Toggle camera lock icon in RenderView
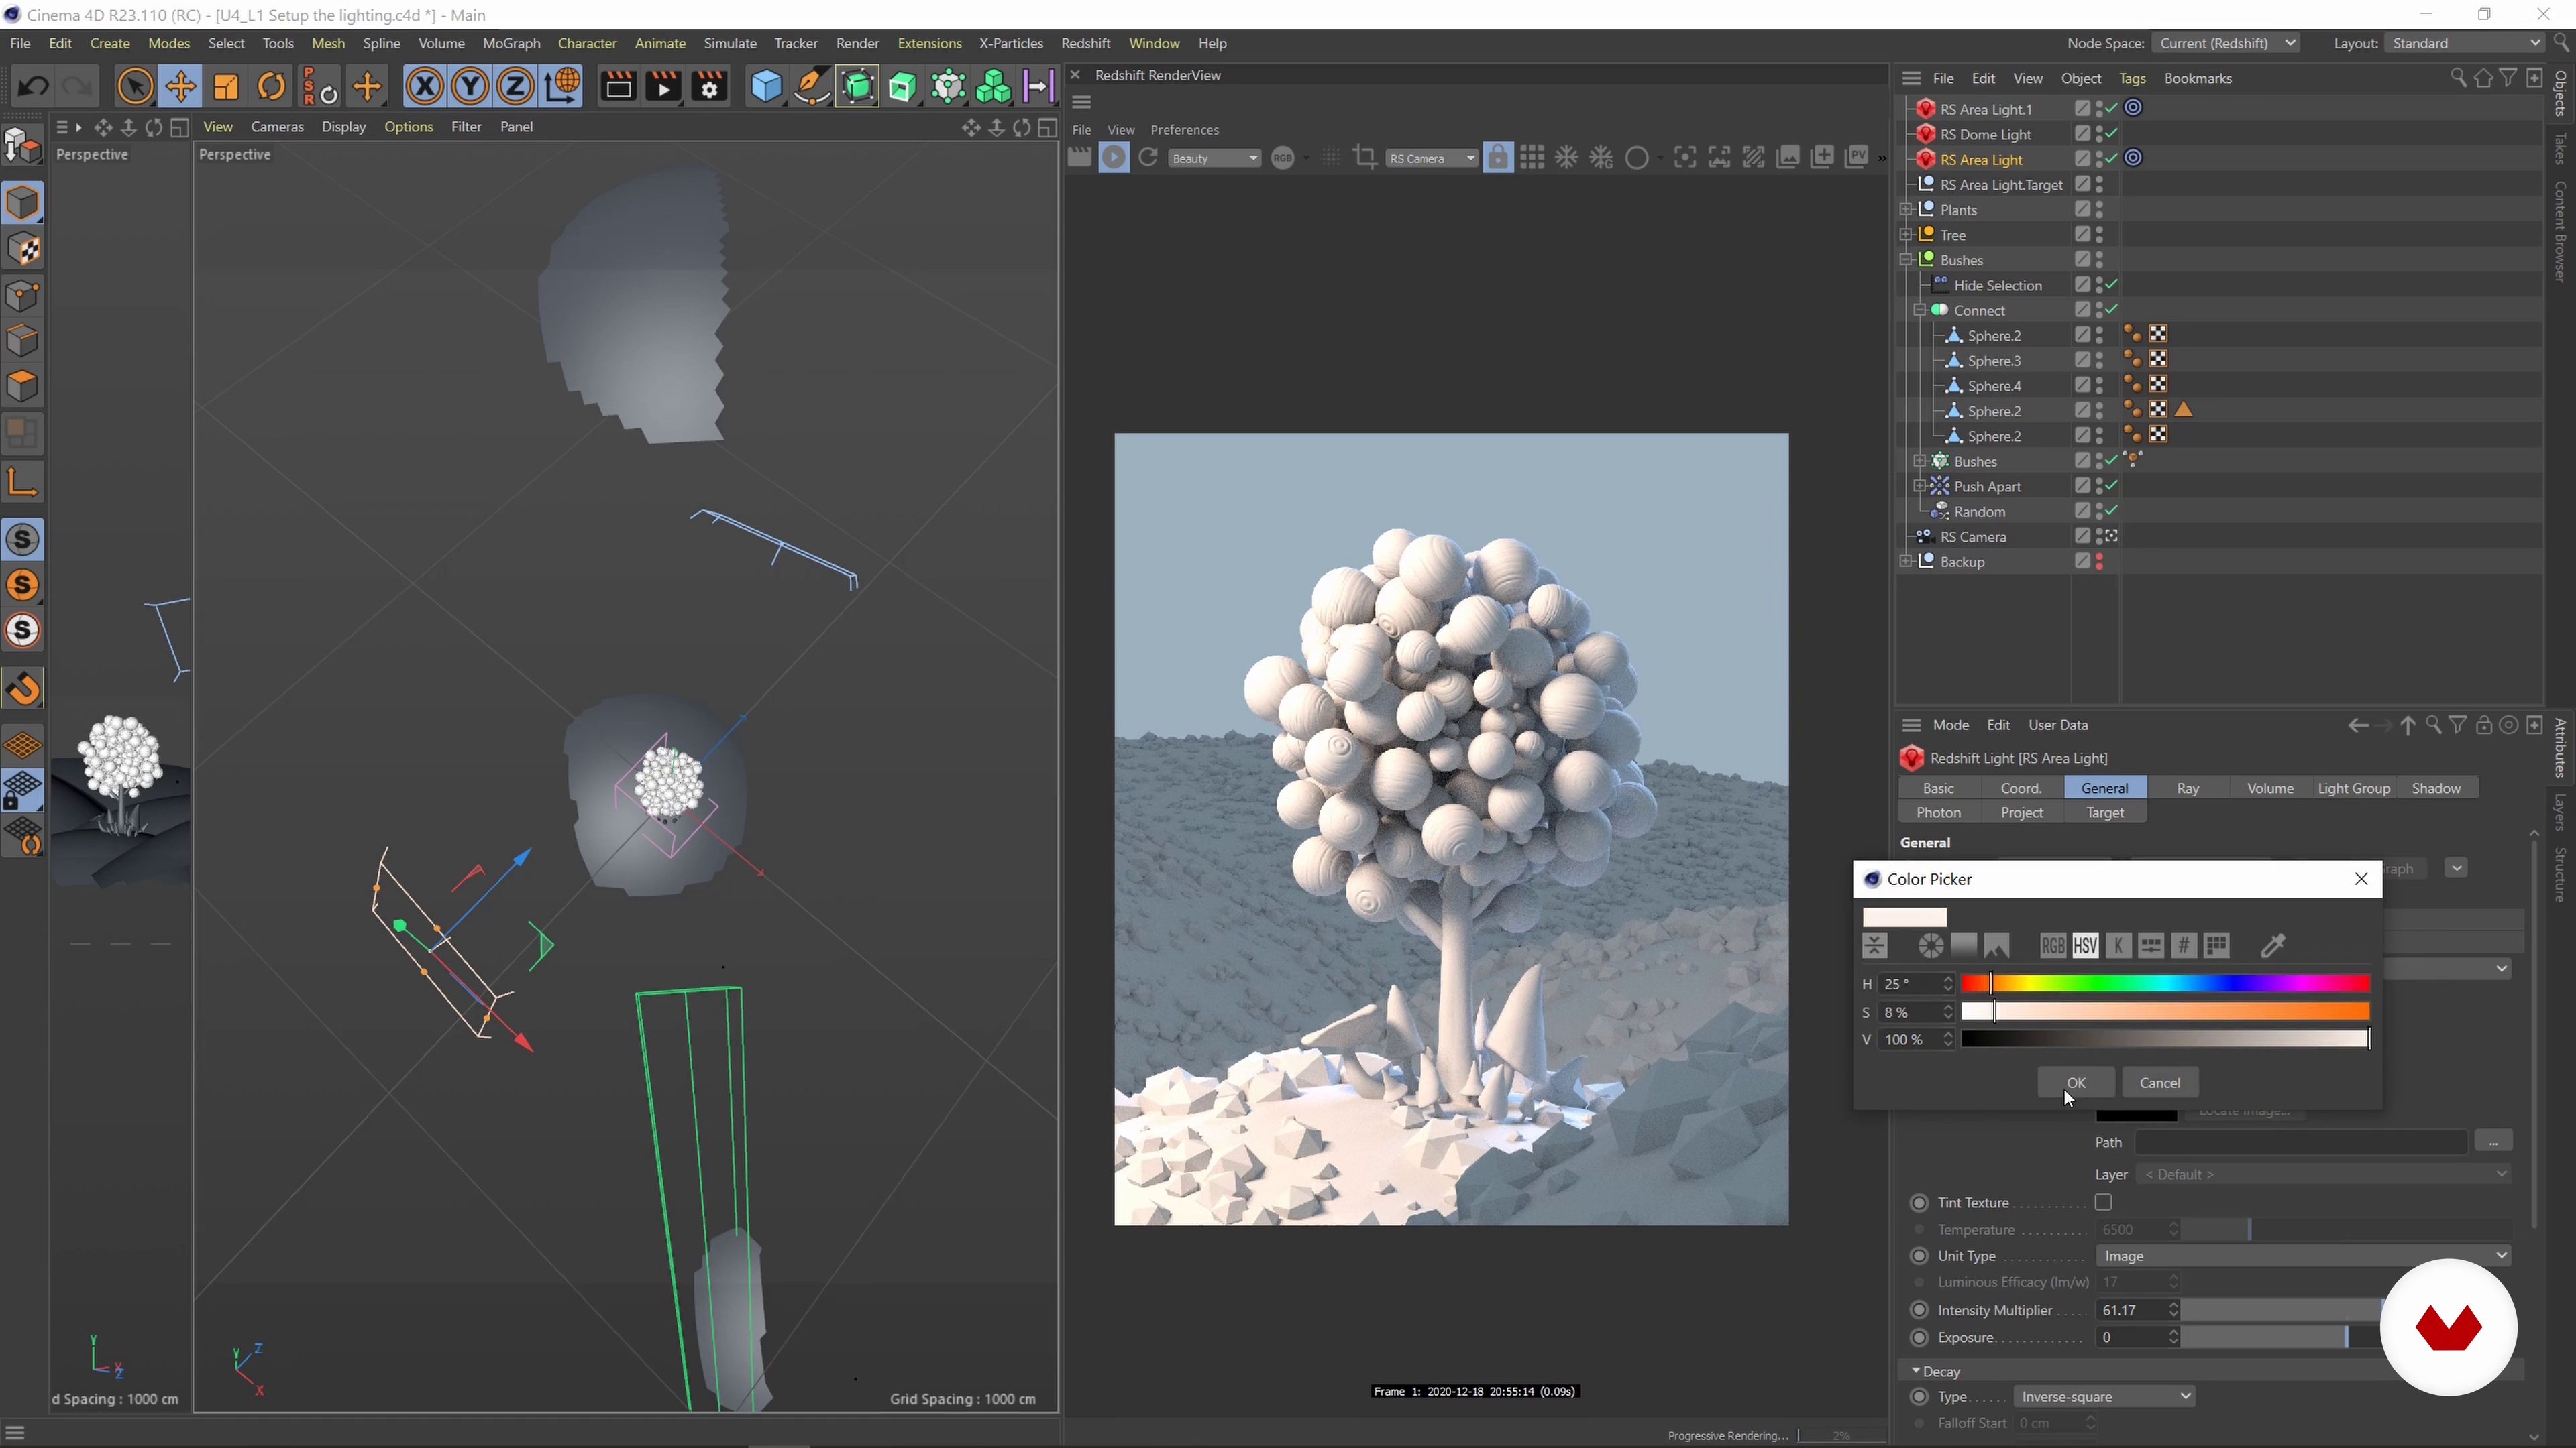Viewport: 2576px width, 1448px height. 1498,158
